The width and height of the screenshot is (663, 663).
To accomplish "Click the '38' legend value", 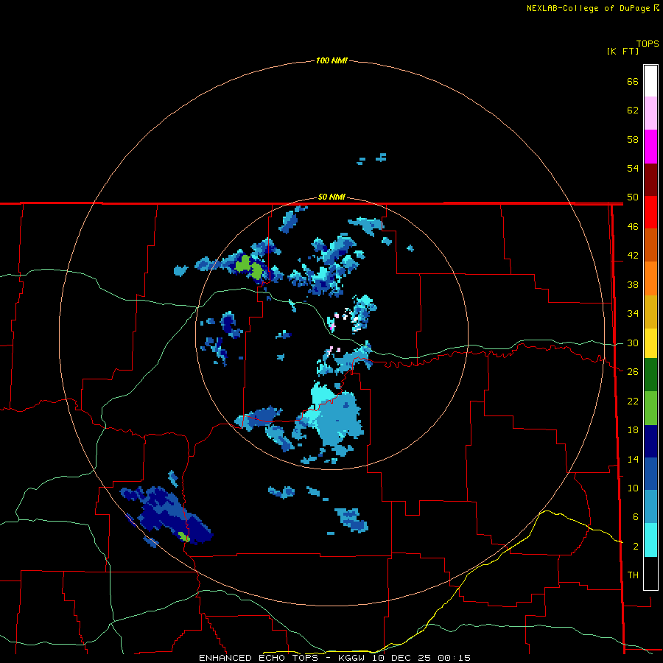I will [x=633, y=284].
